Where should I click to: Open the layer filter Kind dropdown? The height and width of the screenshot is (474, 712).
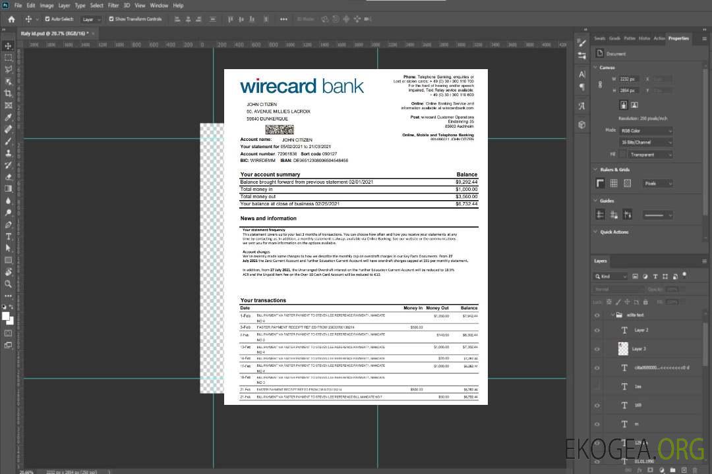pos(610,276)
